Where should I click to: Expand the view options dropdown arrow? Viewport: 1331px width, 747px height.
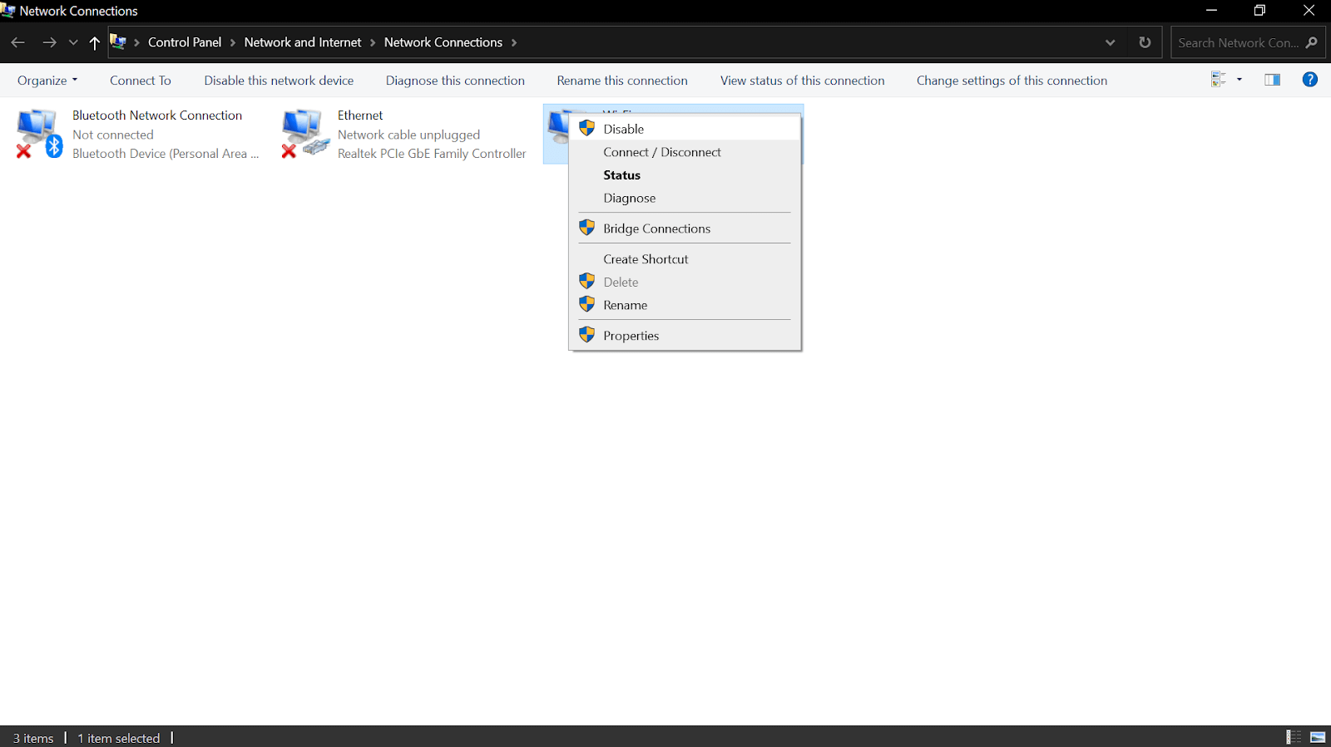1239,80
